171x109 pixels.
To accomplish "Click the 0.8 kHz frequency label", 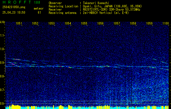I will (x=2, y=76).
